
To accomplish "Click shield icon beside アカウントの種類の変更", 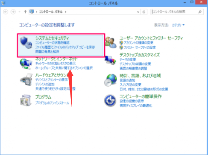I will pos(121,43).
